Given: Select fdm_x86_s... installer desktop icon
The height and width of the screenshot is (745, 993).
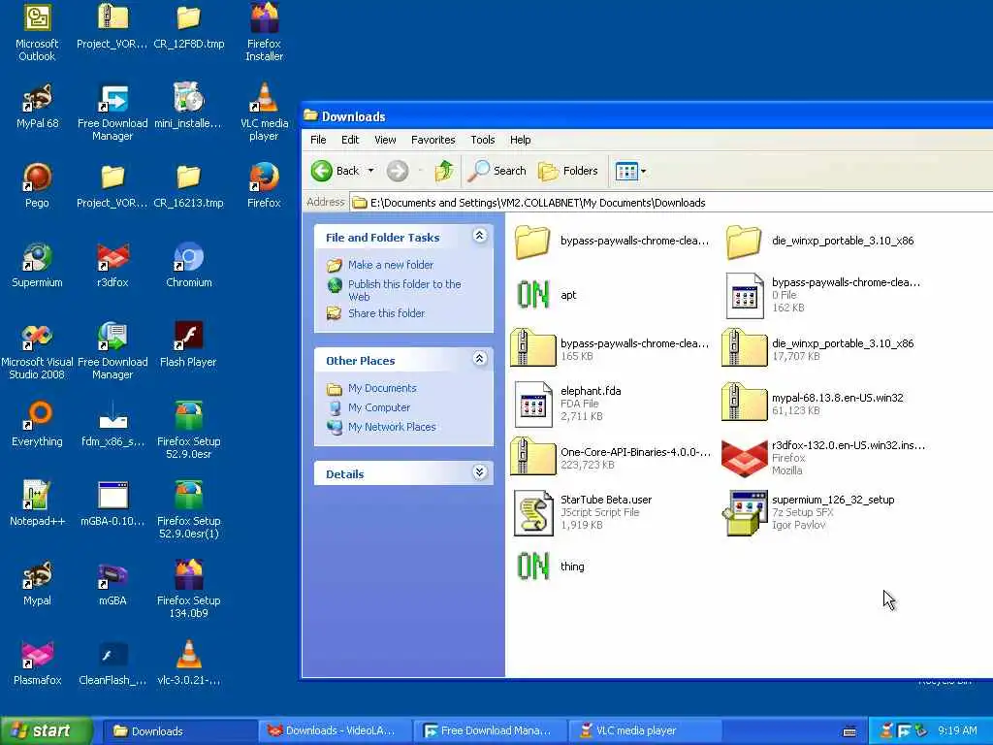Looking at the screenshot, I should 112,425.
